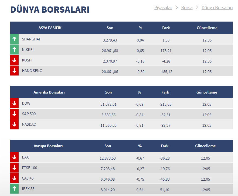Click the red down arrow beside DAX
Viewport: 238px width, 196px height.
coord(14,157)
